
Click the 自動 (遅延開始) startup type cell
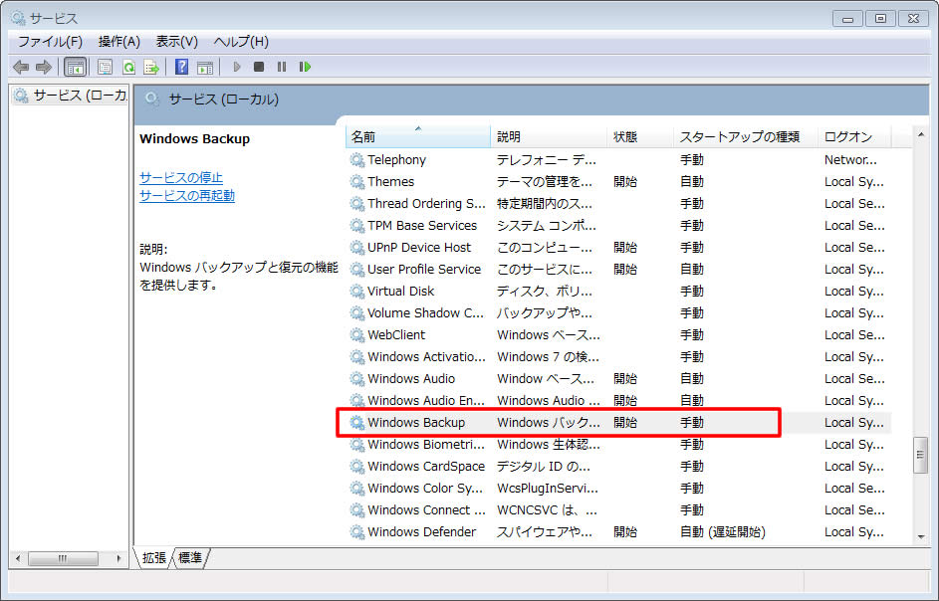[723, 532]
